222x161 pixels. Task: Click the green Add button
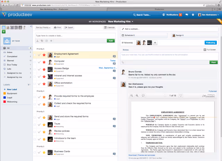point(111,41)
